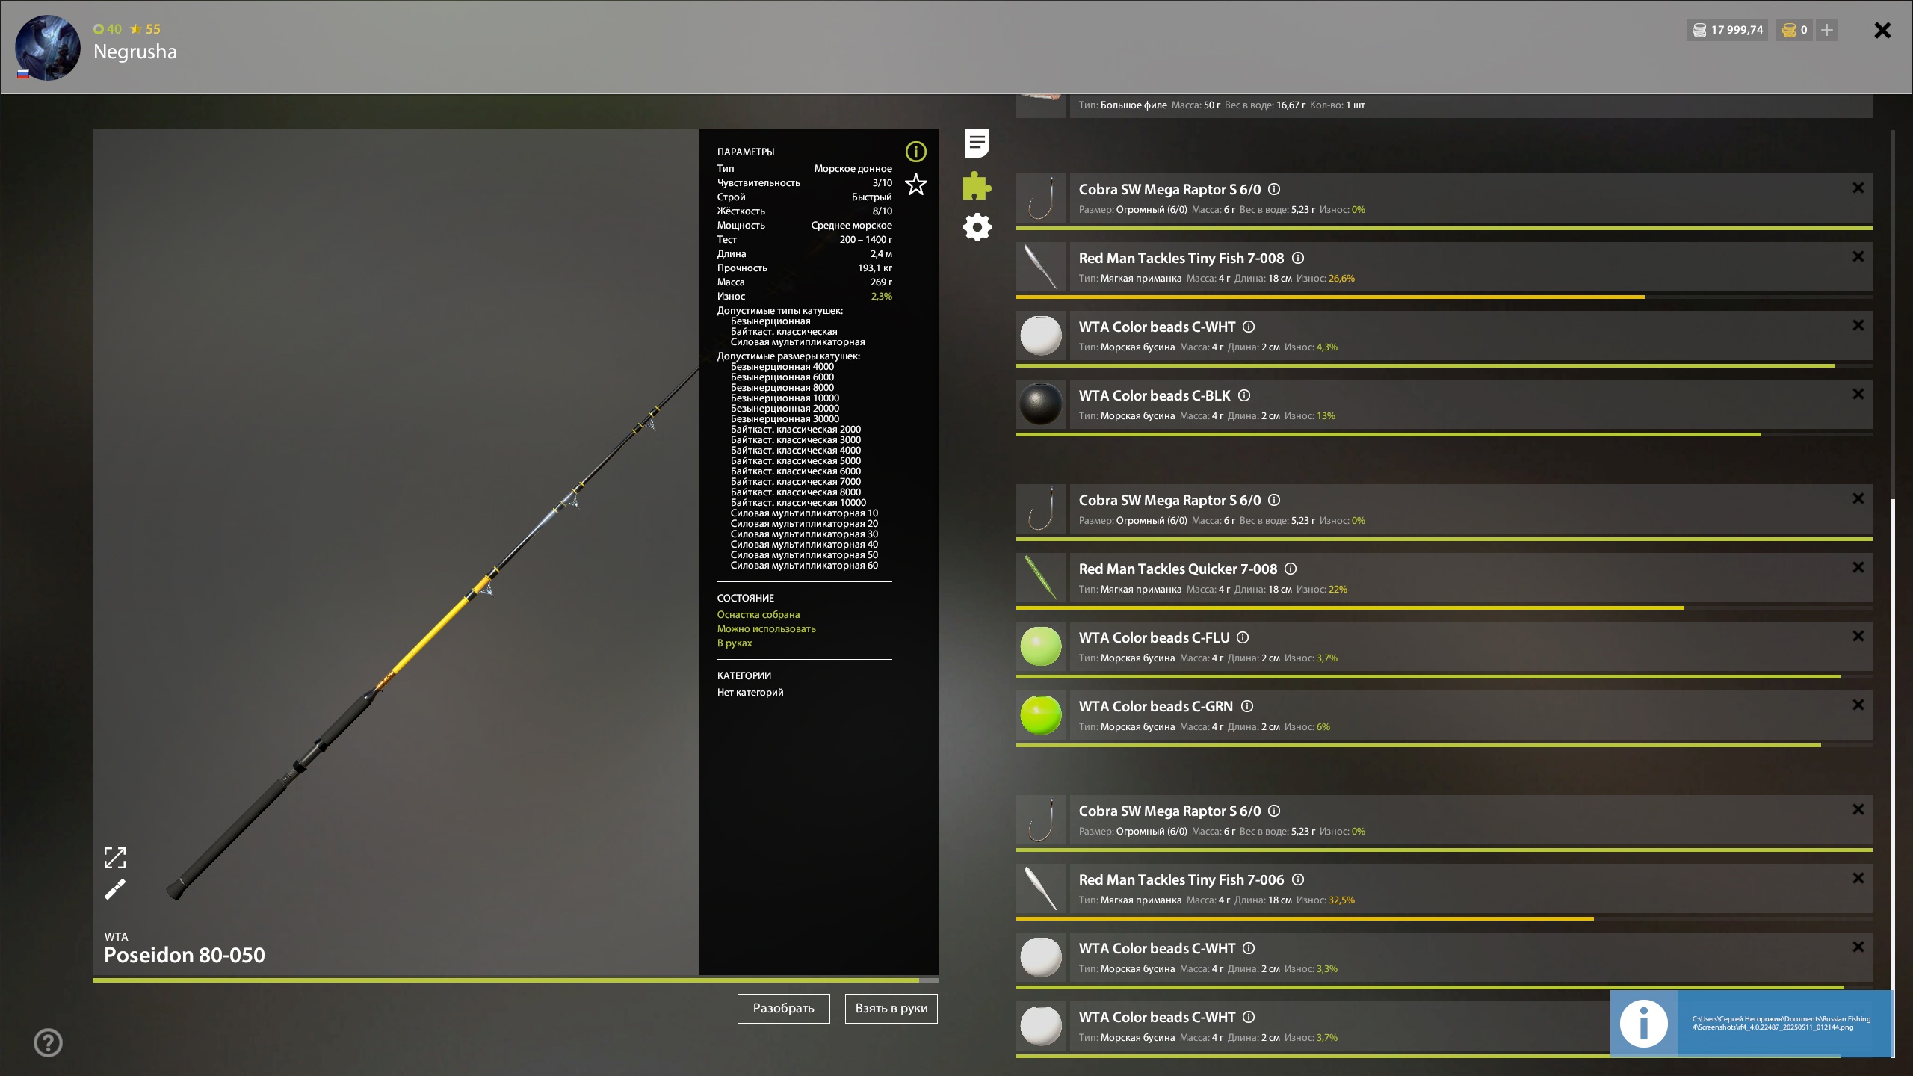Viewport: 1913px width, 1076px height.
Task: Click the Negrusha player name
Action: [135, 52]
